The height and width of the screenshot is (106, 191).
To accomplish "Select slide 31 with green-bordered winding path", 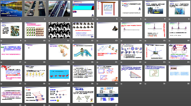I will pos(156,73).
